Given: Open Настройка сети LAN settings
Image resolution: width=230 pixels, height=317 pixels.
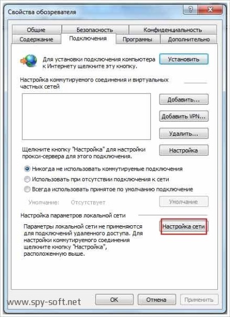Looking at the screenshot, I should (x=184, y=227).
